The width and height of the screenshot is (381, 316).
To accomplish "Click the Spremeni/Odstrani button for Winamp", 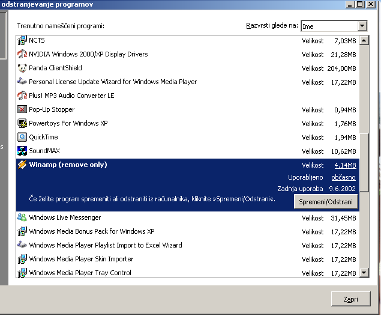I will click(x=326, y=202).
